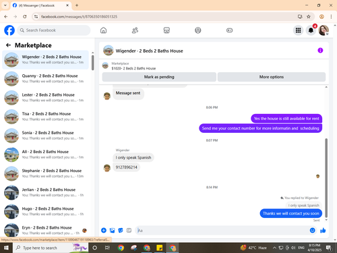Image resolution: width=337 pixels, height=253 pixels.
Task: Select the Messenger Facebook browser tab
Action: tap(40, 5)
